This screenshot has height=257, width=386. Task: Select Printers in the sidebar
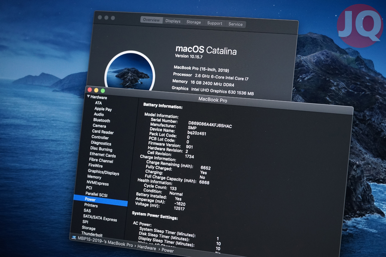pyautogui.click(x=91, y=205)
